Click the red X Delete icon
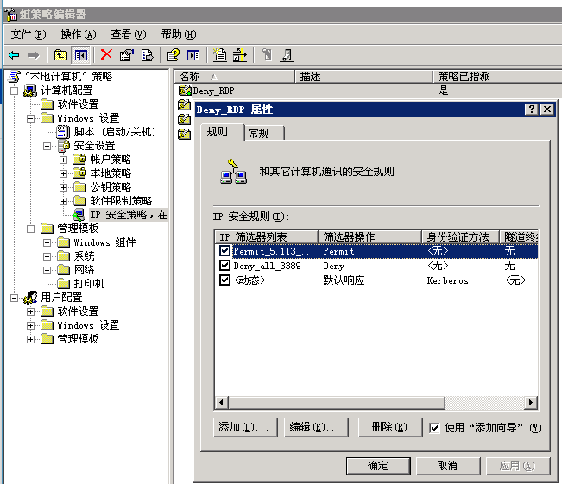 [x=106, y=55]
